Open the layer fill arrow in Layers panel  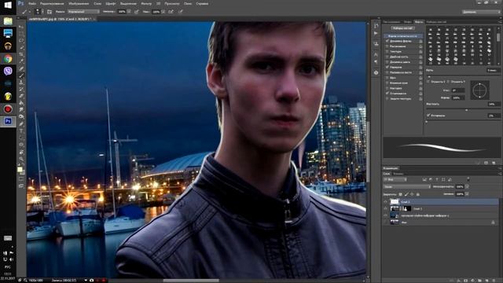[467, 194]
